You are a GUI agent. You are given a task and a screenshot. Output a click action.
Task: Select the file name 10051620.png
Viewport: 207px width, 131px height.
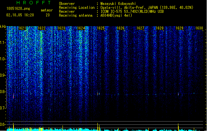(18, 9)
